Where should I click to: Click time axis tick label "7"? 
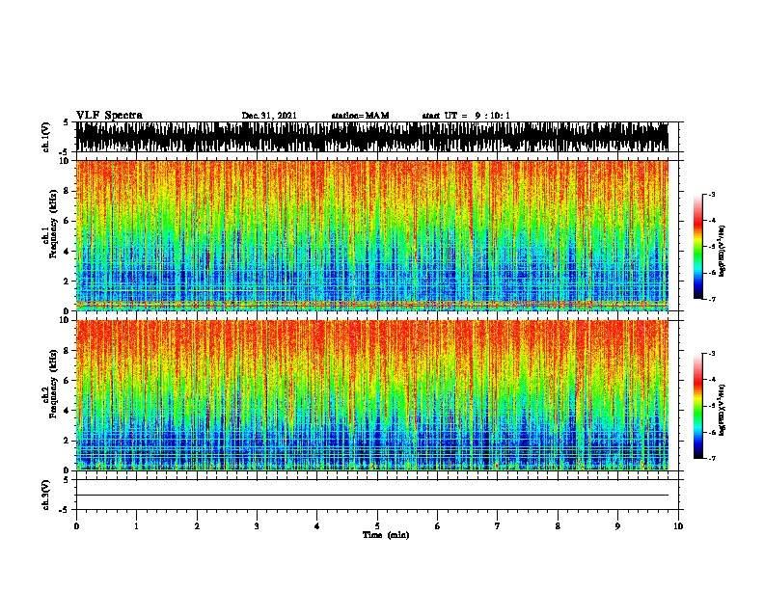tap(498, 526)
